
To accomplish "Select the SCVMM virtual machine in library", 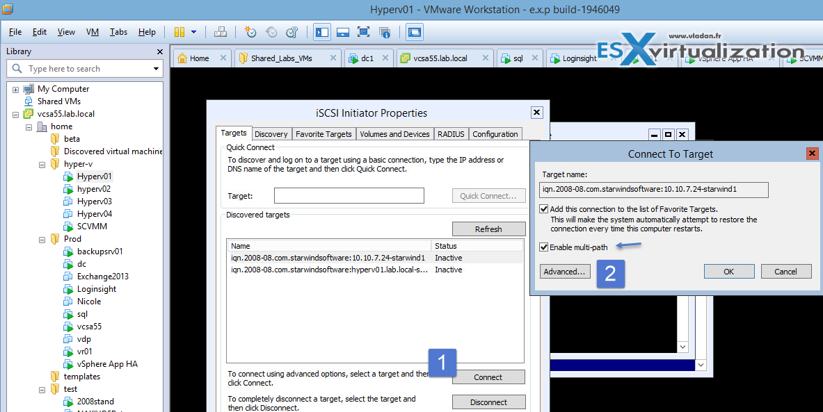I will coord(92,226).
